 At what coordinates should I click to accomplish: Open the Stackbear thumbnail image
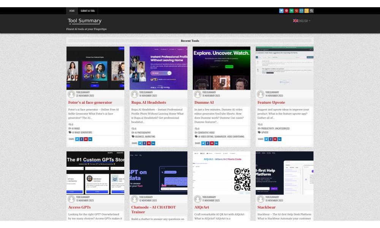[285, 173]
